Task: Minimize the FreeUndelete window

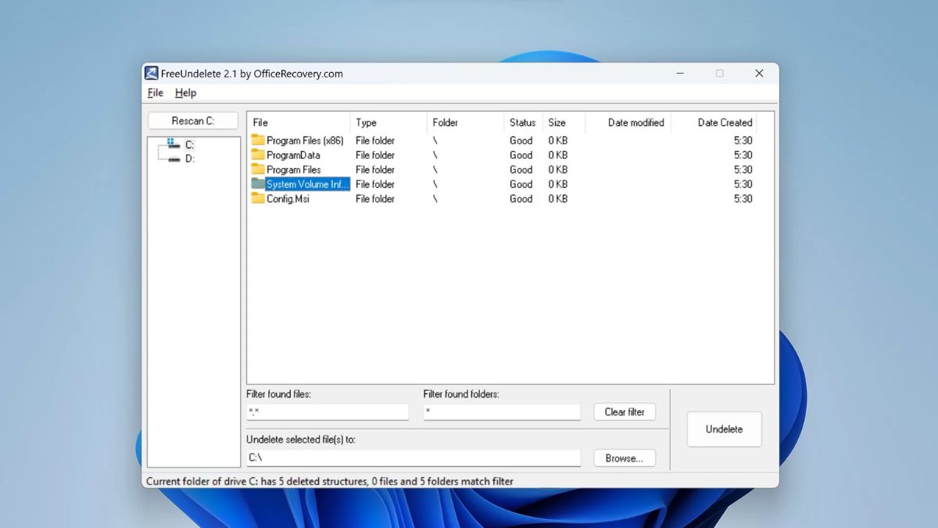Action: pos(682,74)
